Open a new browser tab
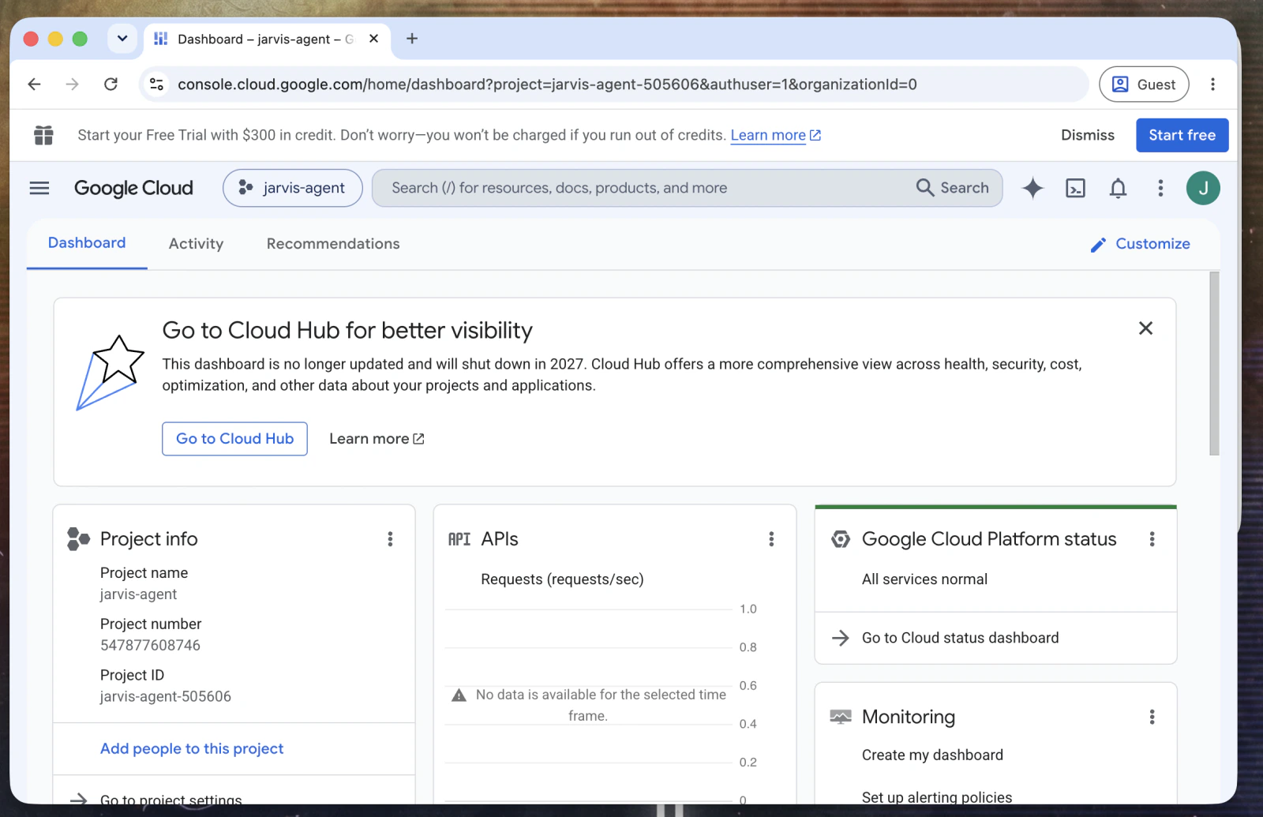 tap(412, 39)
